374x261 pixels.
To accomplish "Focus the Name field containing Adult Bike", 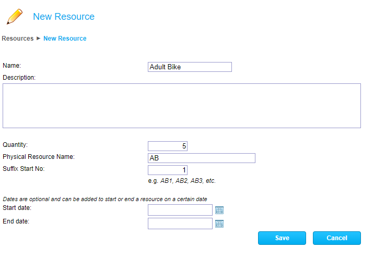I will click(190, 67).
